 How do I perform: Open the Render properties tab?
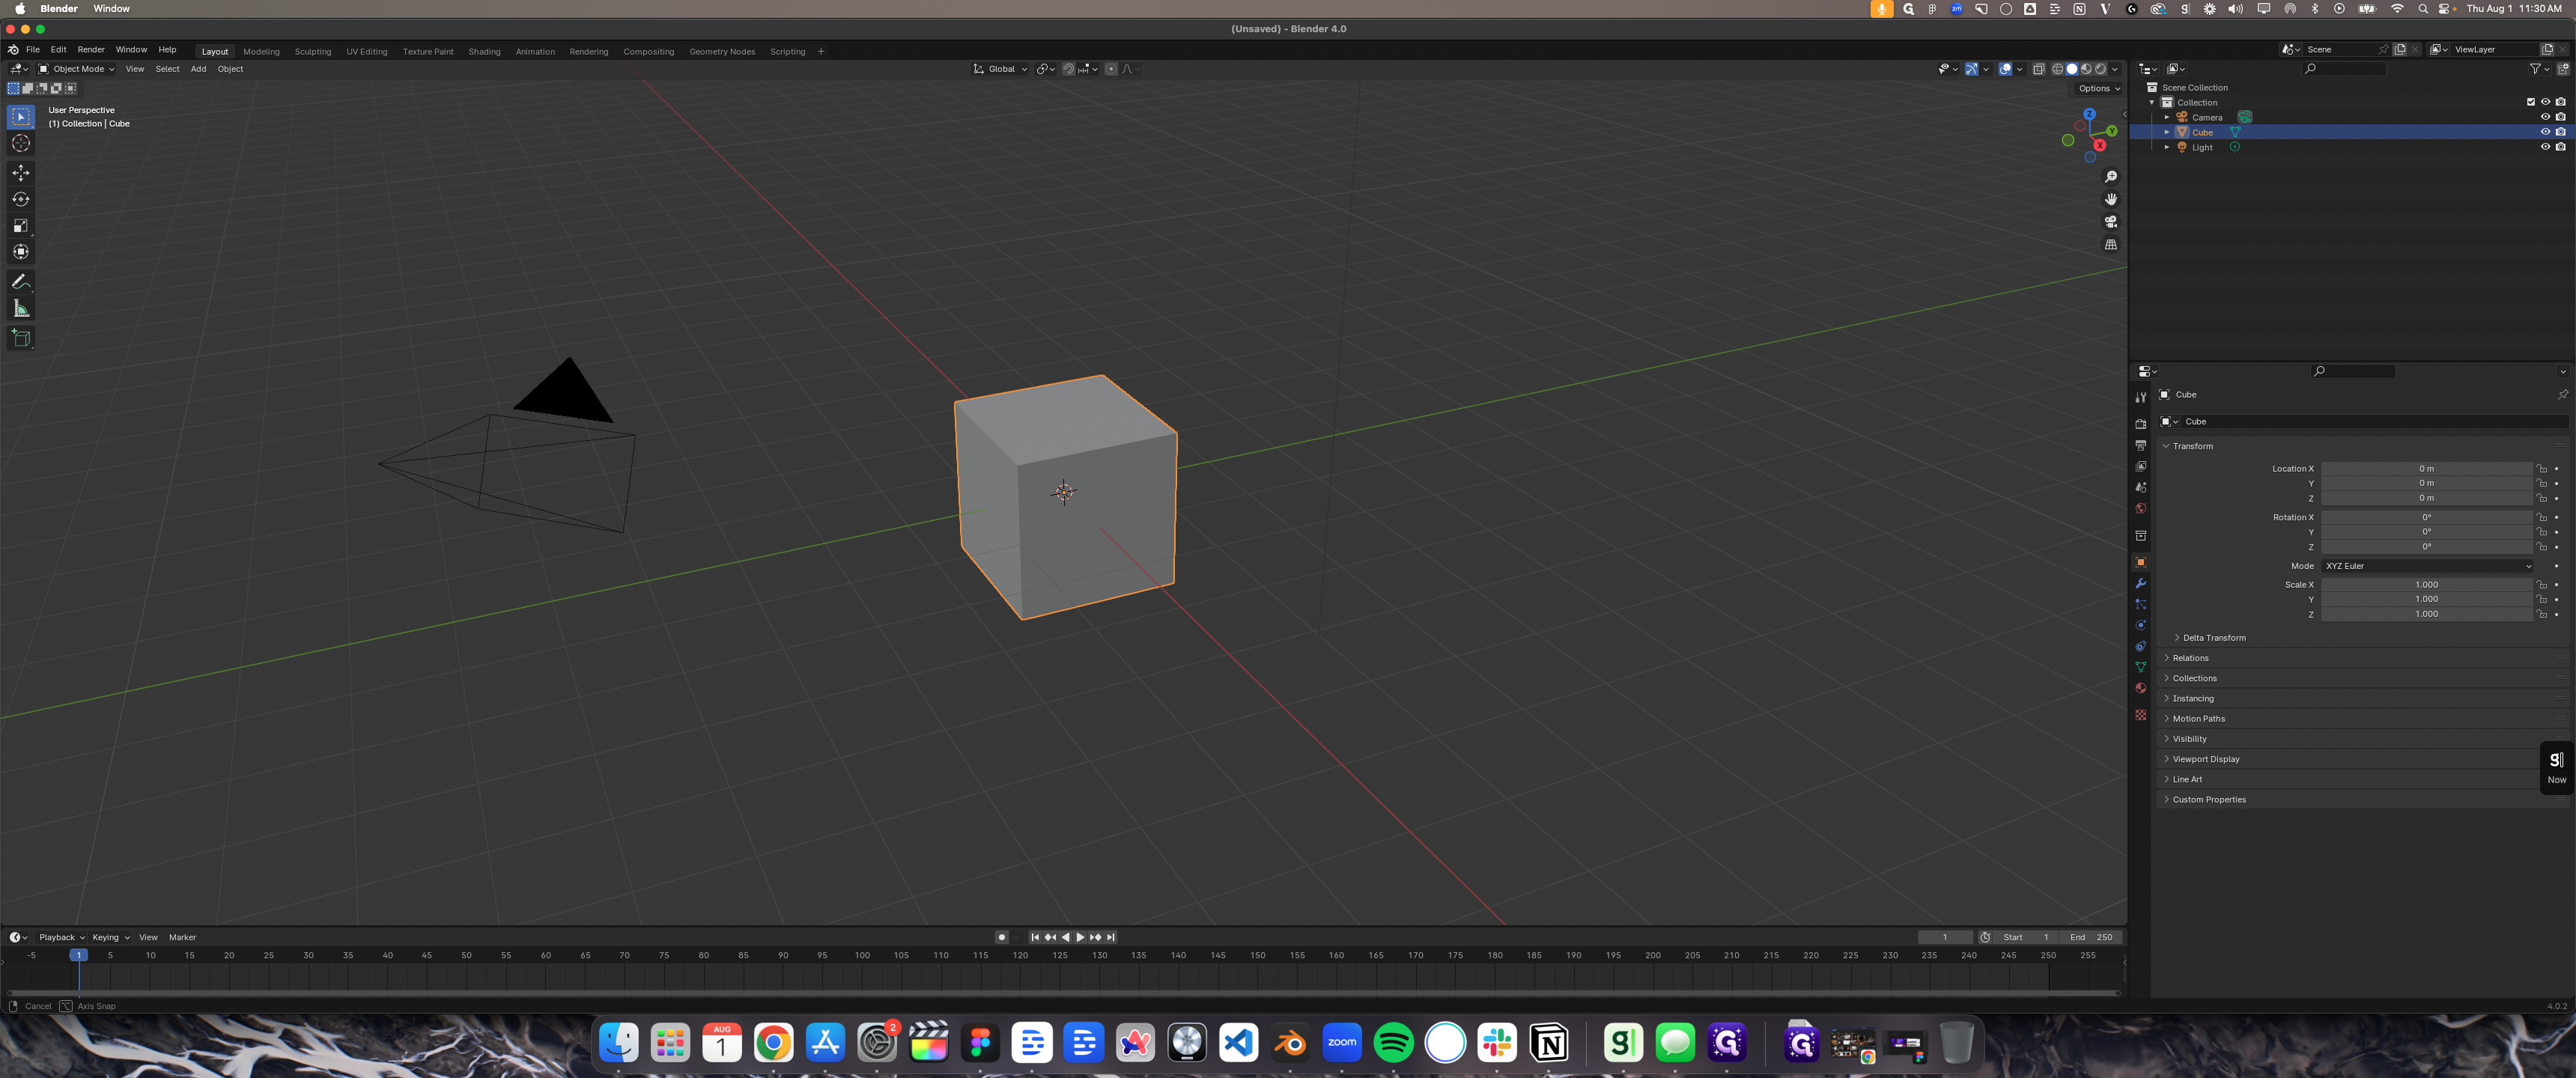point(2141,424)
